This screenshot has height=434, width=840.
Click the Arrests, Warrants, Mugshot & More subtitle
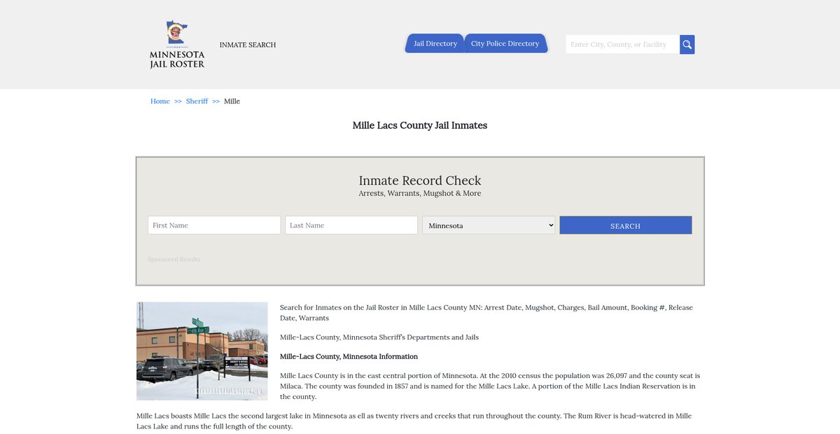(x=420, y=194)
